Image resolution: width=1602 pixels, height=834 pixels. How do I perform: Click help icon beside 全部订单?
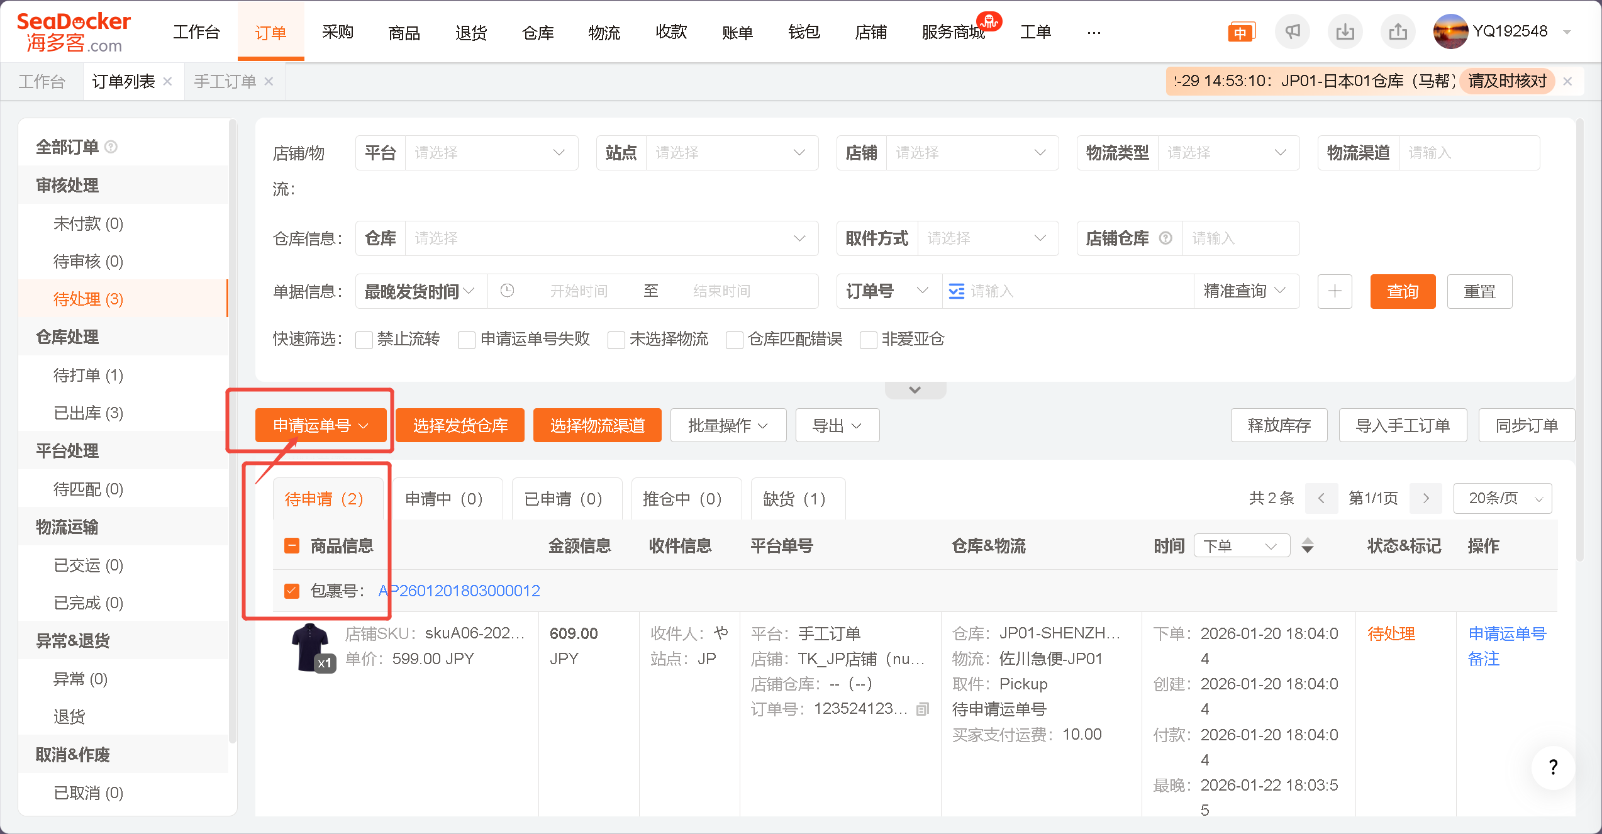click(111, 147)
